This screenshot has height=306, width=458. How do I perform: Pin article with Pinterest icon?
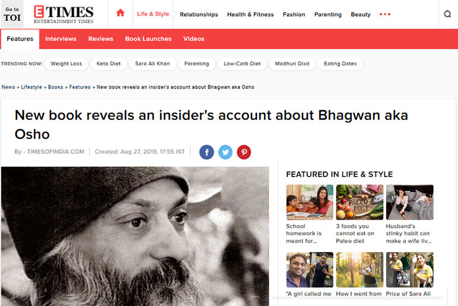pyautogui.click(x=244, y=152)
